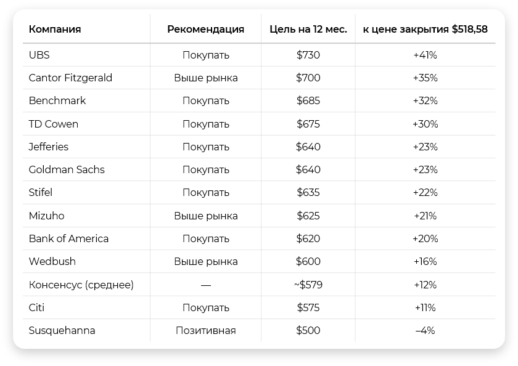Click the Цель на 12 мес. header
This screenshot has height=366, width=518.
click(308, 29)
